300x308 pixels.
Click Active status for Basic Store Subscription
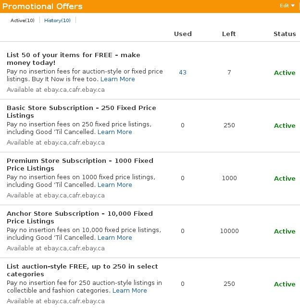pos(285,126)
